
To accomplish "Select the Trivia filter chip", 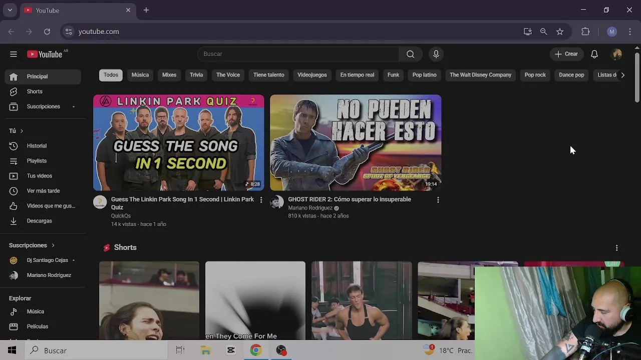I will click(196, 75).
